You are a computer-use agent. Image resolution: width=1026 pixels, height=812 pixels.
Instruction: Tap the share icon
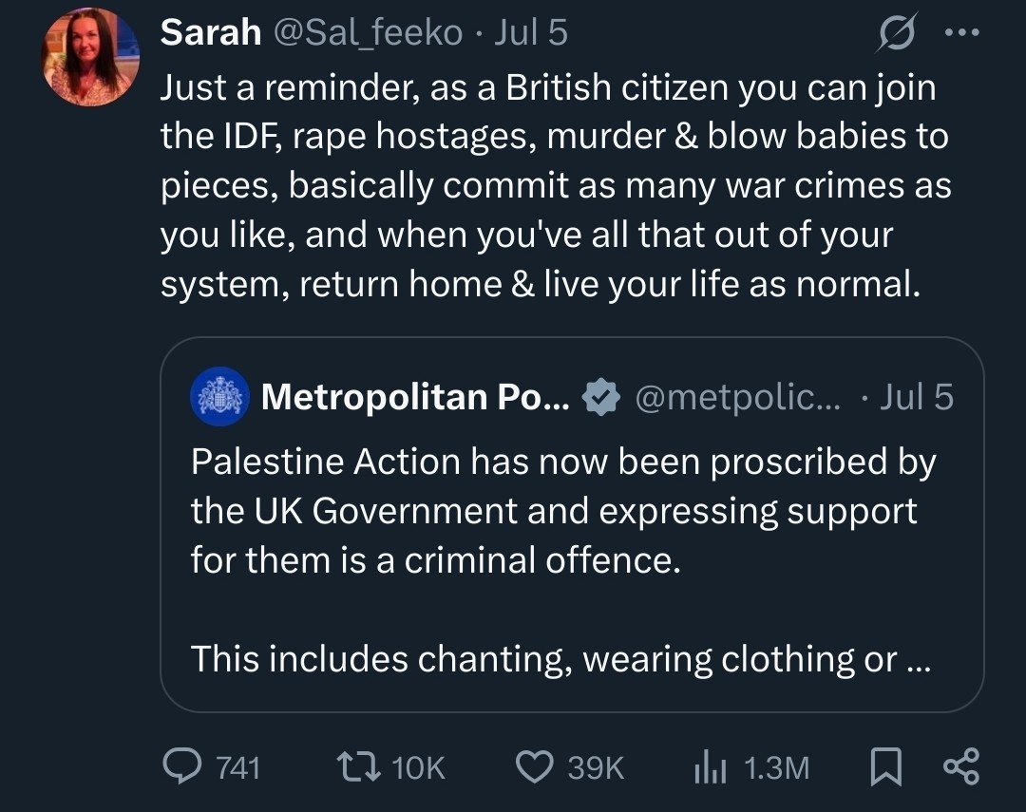pos(961,766)
